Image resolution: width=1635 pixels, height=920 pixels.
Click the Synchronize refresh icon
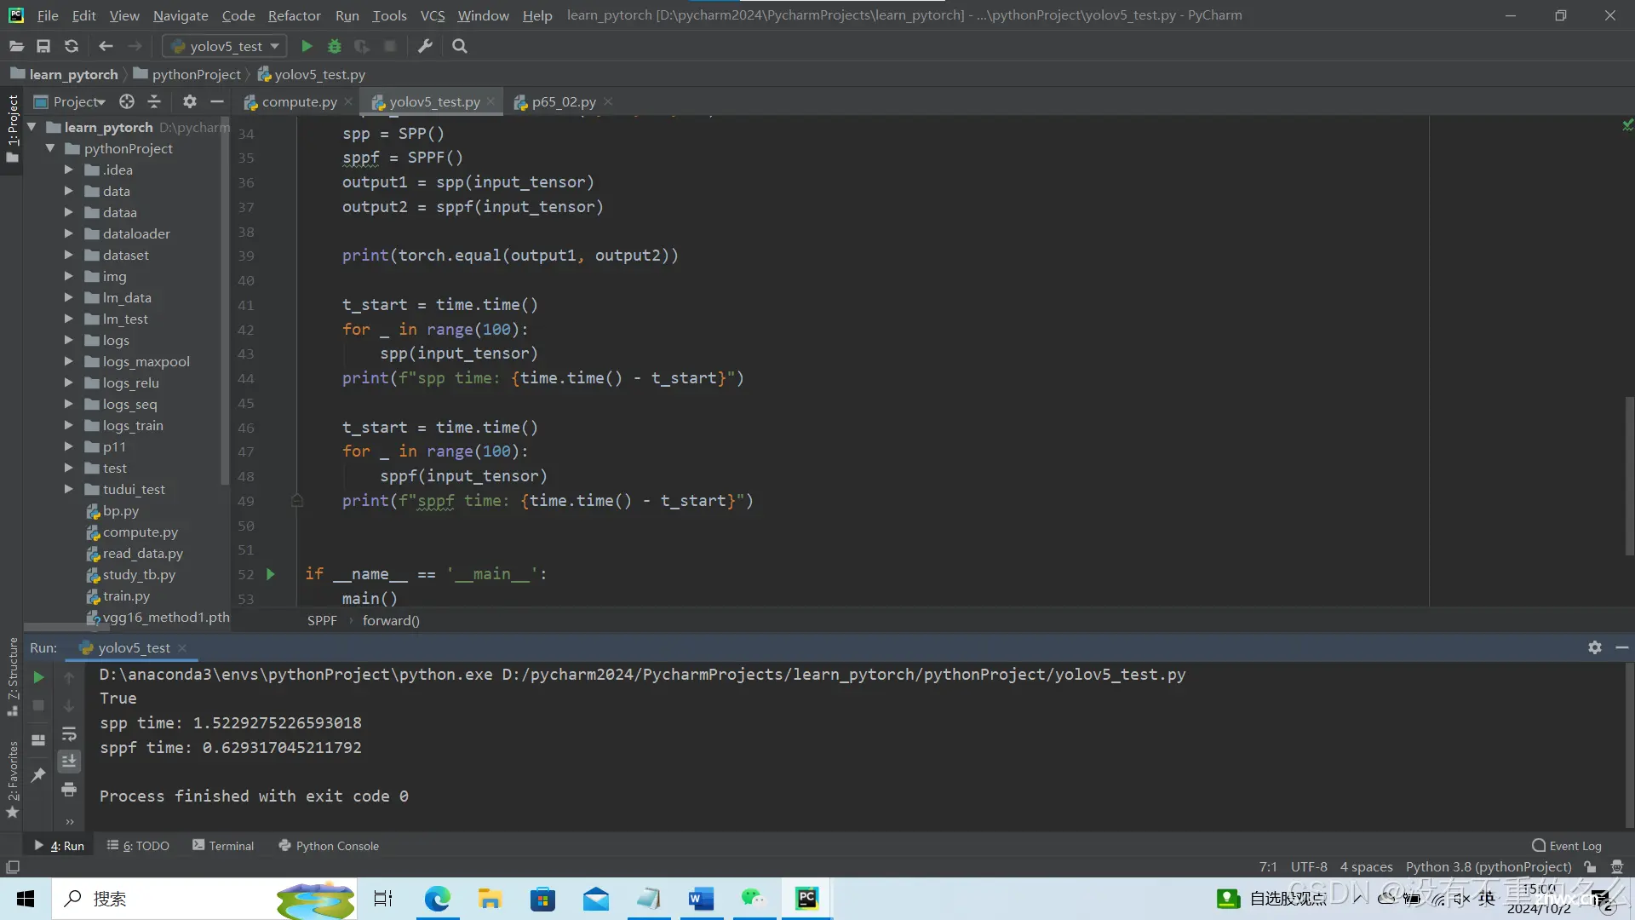click(72, 46)
